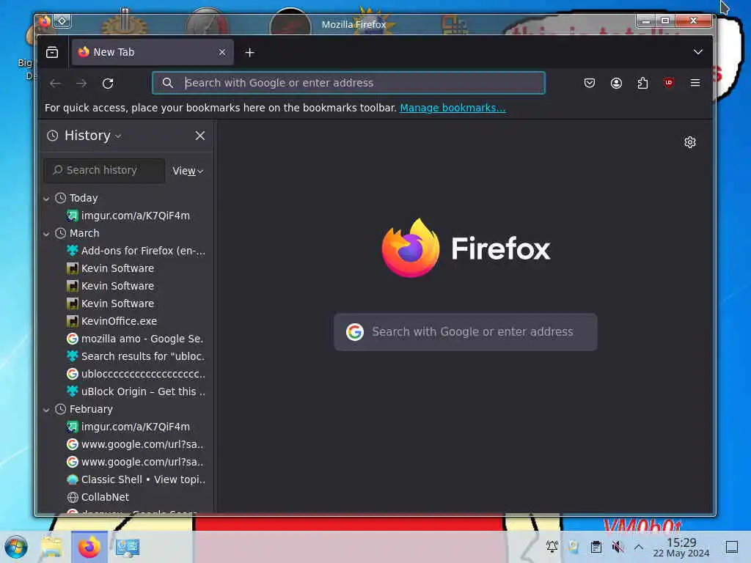Image resolution: width=751 pixels, height=563 pixels.
Task: Expand the hidden tray icons arrow
Action: (639, 546)
